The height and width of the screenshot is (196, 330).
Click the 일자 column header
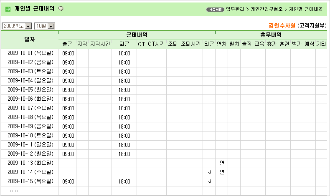[30, 39]
